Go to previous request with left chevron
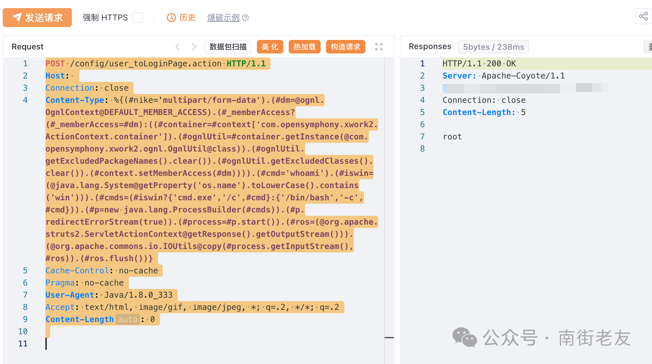652x364 pixels. (x=177, y=47)
